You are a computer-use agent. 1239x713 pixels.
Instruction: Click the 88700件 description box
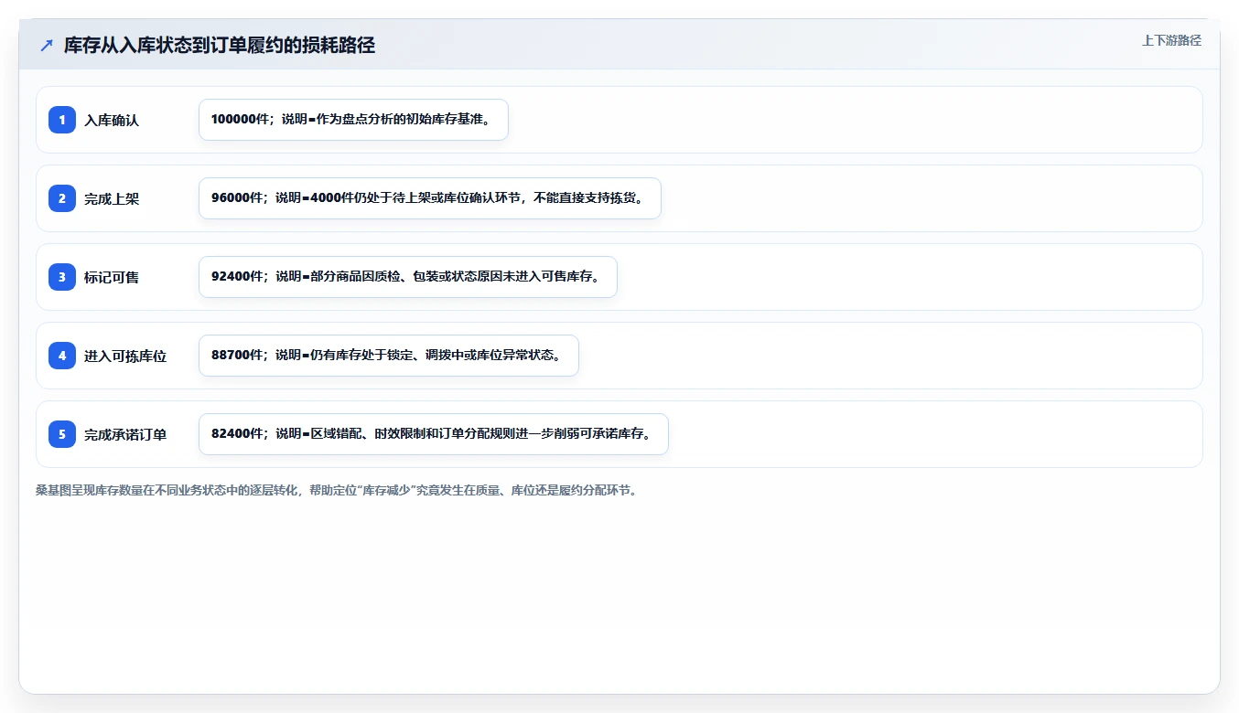click(x=389, y=356)
